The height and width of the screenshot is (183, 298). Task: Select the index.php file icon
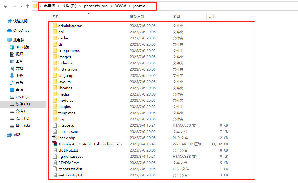click(54, 138)
